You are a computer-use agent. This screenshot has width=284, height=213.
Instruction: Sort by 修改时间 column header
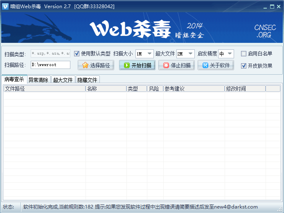point(245,89)
